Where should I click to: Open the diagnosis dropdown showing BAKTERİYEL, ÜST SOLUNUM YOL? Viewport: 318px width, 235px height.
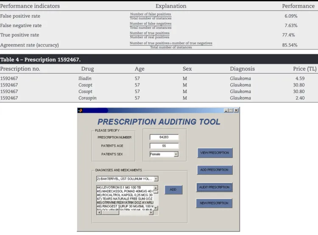127,179
